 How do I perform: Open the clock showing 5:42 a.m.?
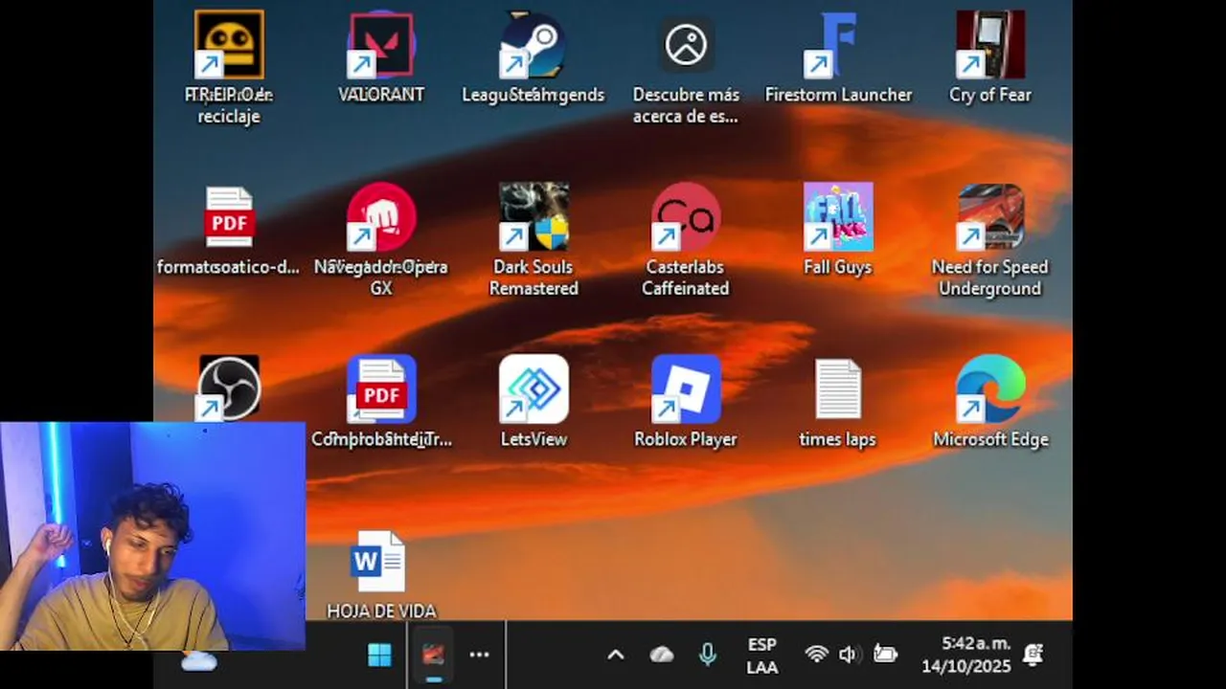(x=965, y=656)
